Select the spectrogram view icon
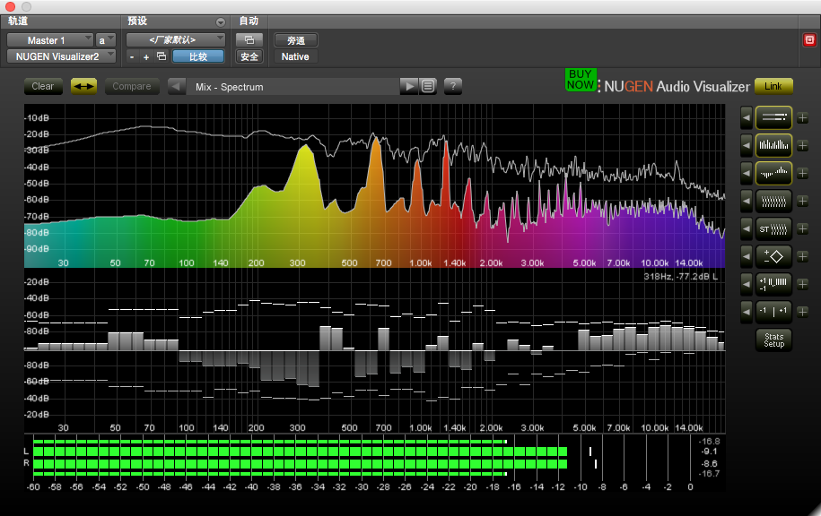821x516 pixels. point(773,201)
